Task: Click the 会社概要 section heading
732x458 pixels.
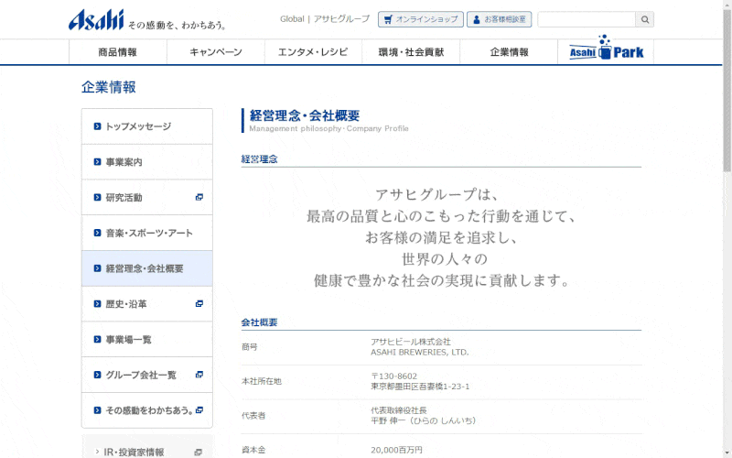Action: click(260, 322)
